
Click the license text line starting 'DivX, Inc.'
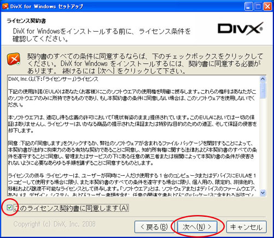[x=53, y=79]
